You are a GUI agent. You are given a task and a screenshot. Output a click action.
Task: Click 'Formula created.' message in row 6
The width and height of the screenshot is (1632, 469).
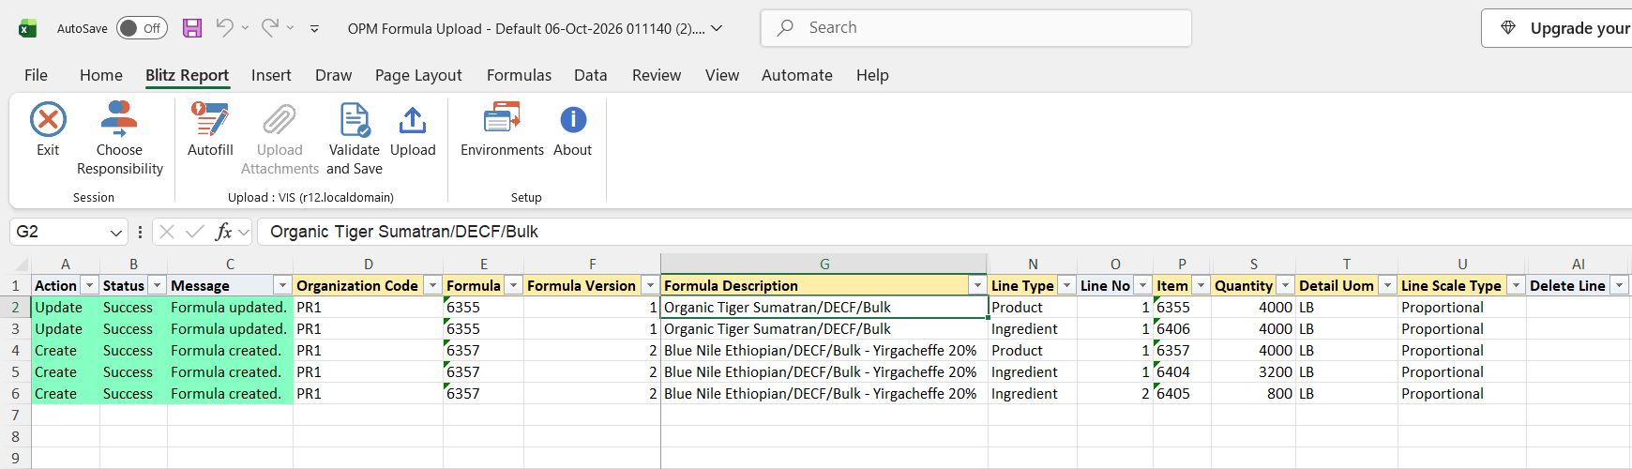click(x=230, y=394)
